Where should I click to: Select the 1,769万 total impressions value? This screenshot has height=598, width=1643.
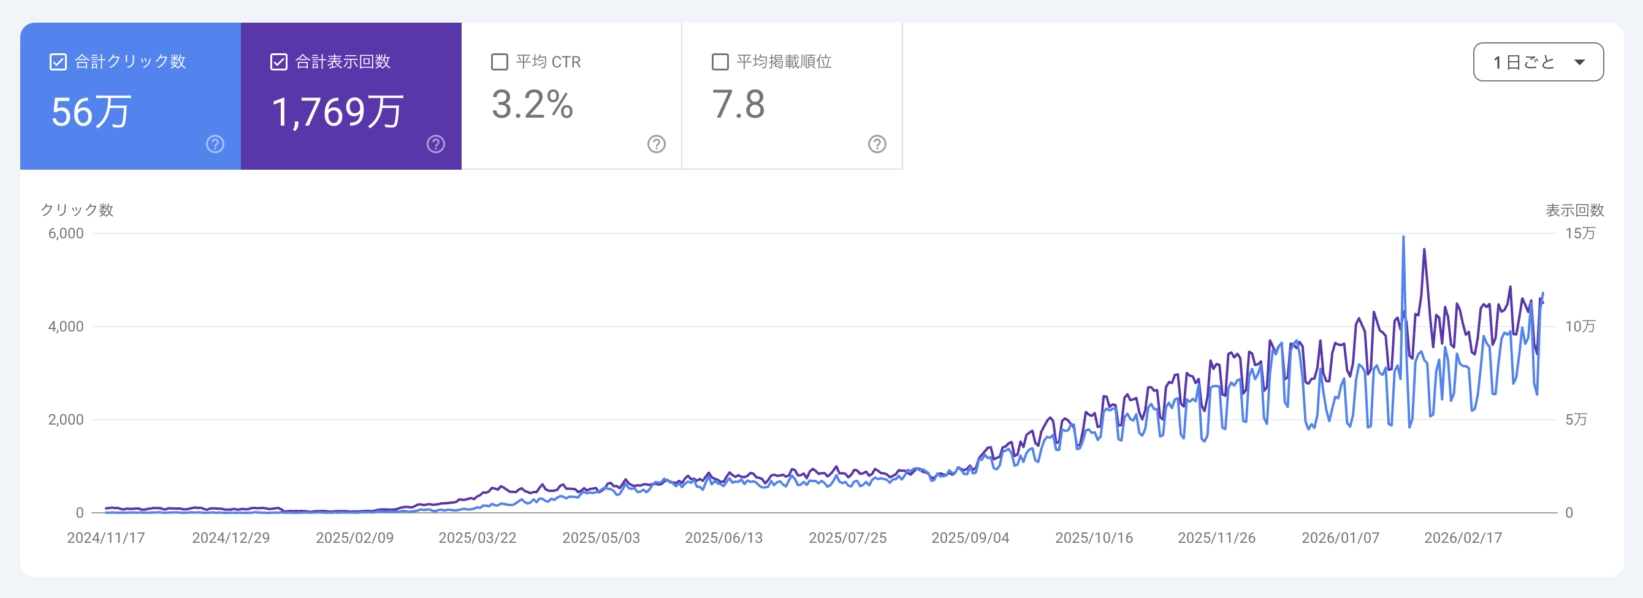337,112
